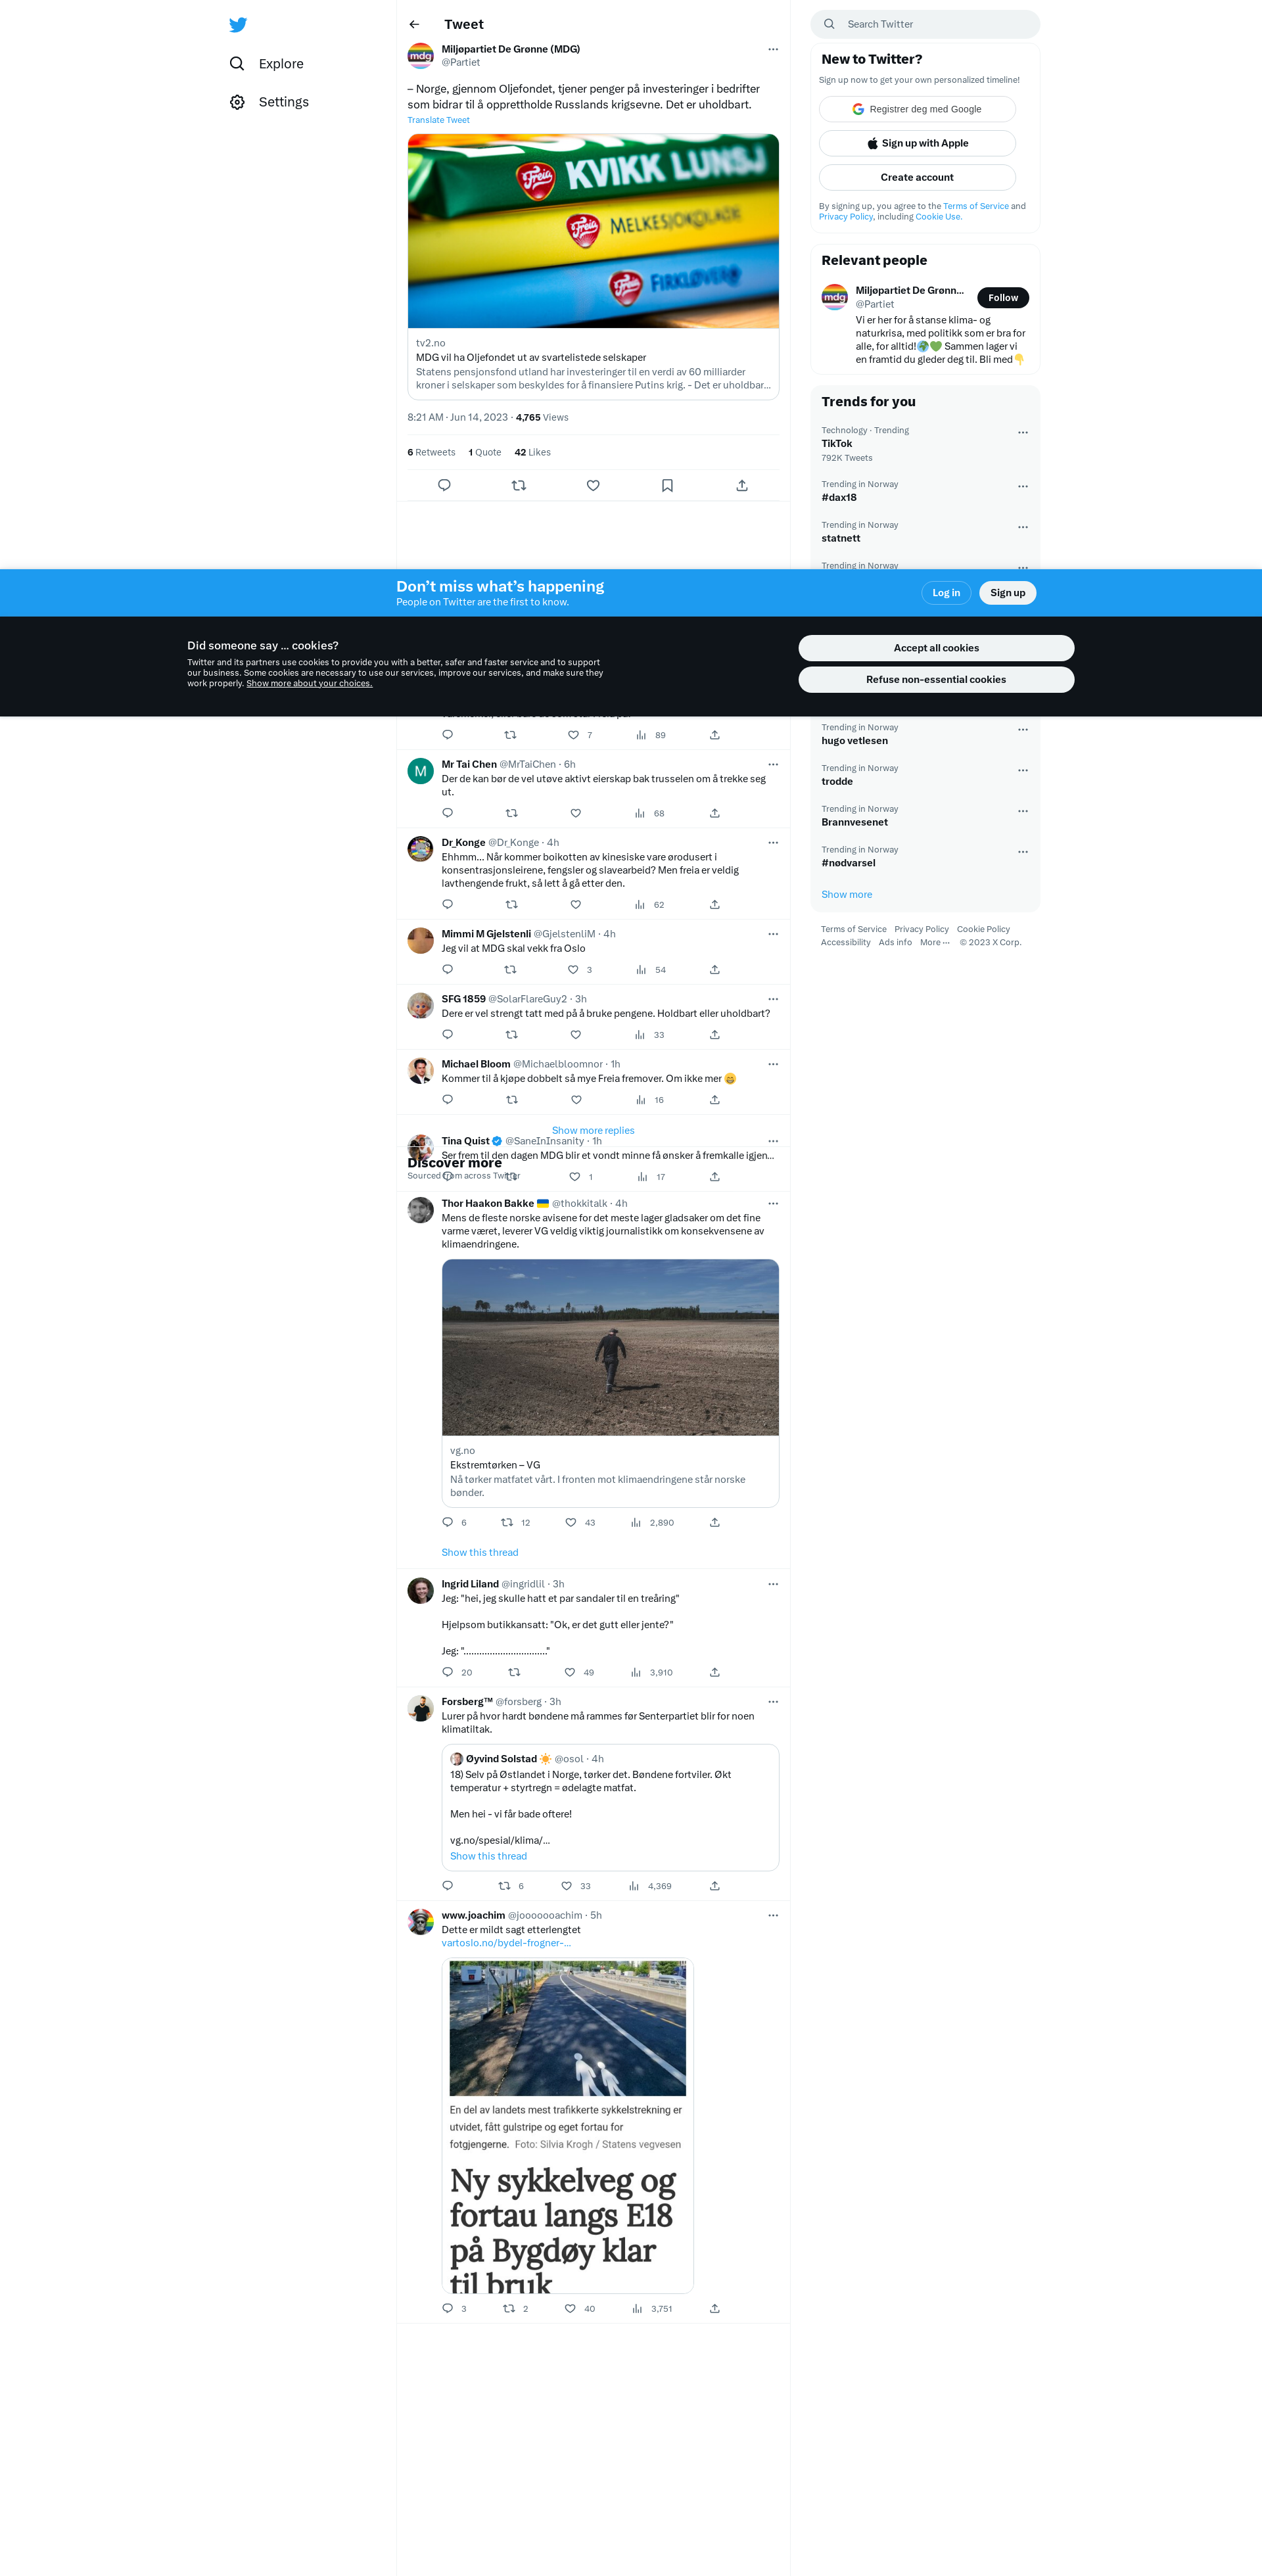The height and width of the screenshot is (2576, 1262).
Task: Open the Kvikk Lunsj article image
Action: pyautogui.click(x=593, y=231)
